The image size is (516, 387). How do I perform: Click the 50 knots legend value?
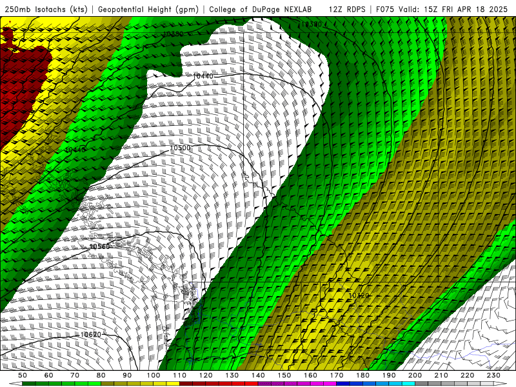(23, 375)
